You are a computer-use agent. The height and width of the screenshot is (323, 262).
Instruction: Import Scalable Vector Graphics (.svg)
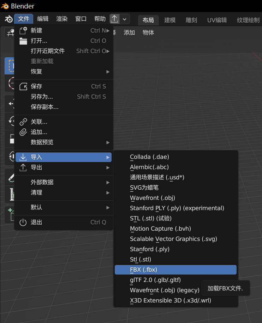[175, 239]
